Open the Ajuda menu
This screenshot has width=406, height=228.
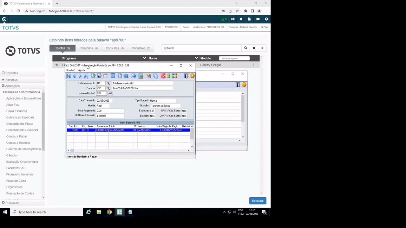[x=82, y=70]
